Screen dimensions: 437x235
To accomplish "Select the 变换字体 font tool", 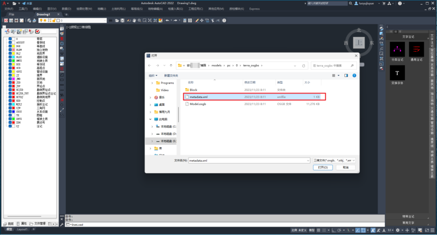I will 397,75.
